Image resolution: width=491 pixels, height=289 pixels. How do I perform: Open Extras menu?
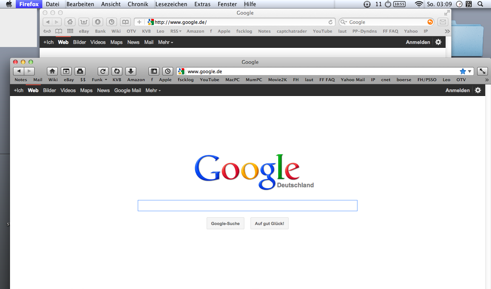click(x=202, y=4)
